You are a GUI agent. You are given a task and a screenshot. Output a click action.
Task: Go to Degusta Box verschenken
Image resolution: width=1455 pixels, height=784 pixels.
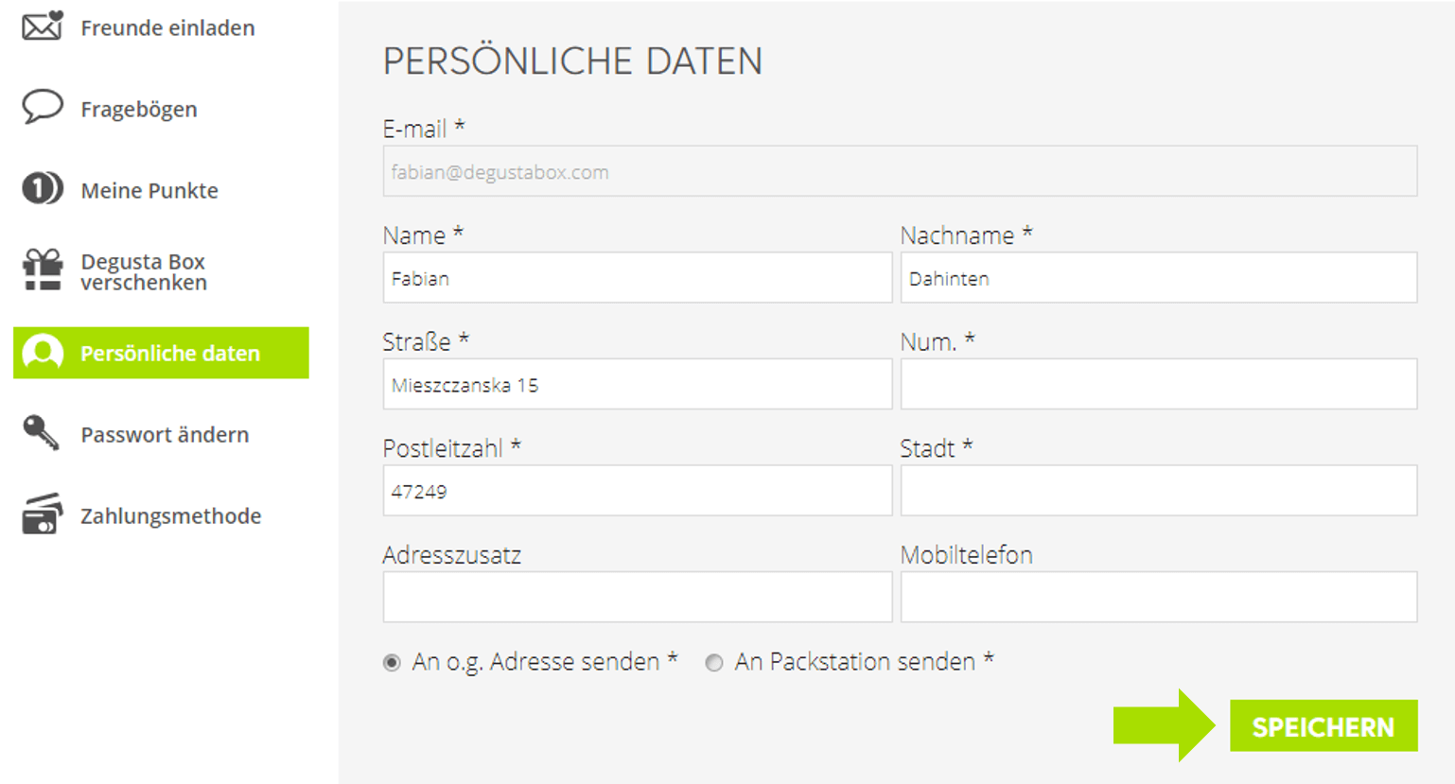pos(143,272)
